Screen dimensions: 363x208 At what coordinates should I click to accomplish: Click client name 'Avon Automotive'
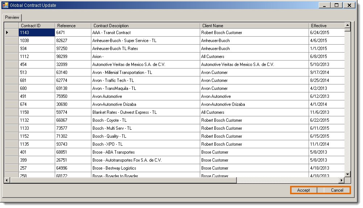click(x=255, y=96)
